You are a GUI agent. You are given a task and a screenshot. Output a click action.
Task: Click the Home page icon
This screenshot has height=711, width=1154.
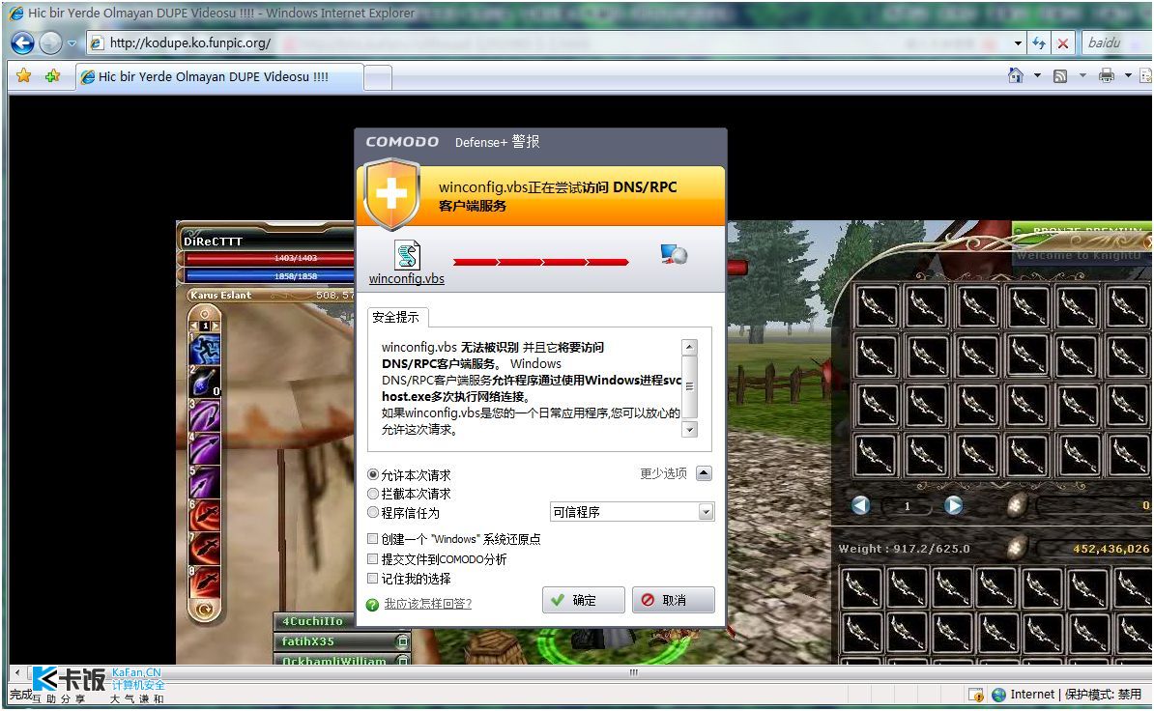[1016, 75]
